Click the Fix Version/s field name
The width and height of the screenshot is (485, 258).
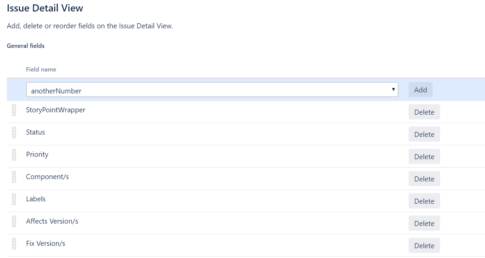click(46, 243)
